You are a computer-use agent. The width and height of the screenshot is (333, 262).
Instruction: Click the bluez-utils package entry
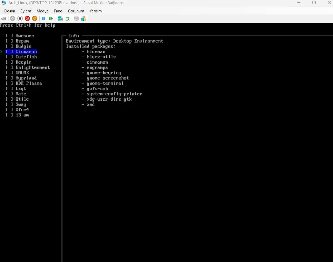(101, 57)
